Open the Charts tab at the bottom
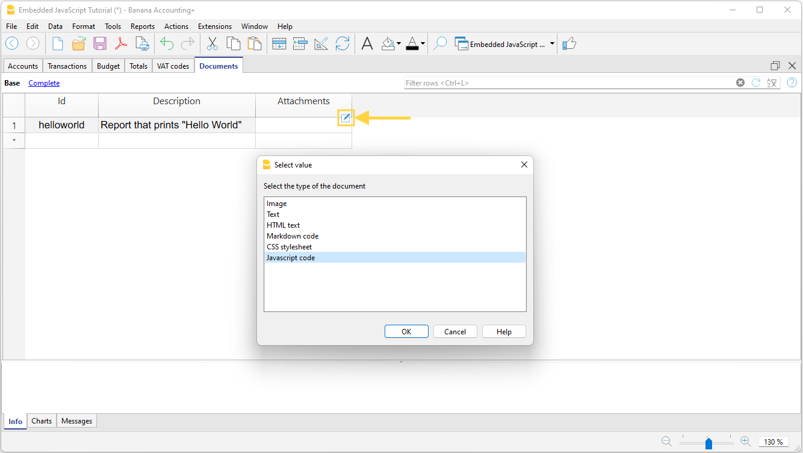The image size is (803, 453). pos(41,420)
